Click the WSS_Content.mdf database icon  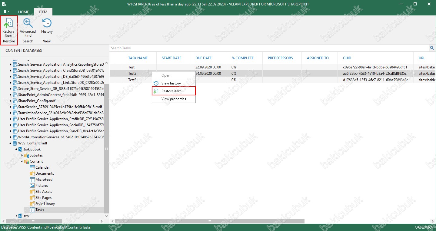click(x=15, y=143)
